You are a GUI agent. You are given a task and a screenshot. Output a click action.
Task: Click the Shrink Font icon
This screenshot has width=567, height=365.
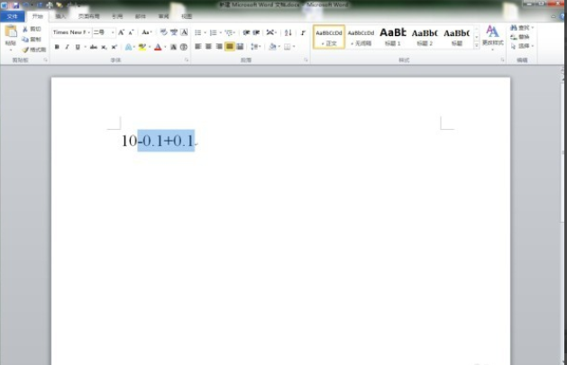[x=131, y=32]
